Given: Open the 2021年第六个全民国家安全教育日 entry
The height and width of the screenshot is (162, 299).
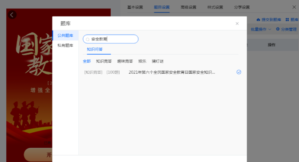Looking at the screenshot, I should [172, 72].
